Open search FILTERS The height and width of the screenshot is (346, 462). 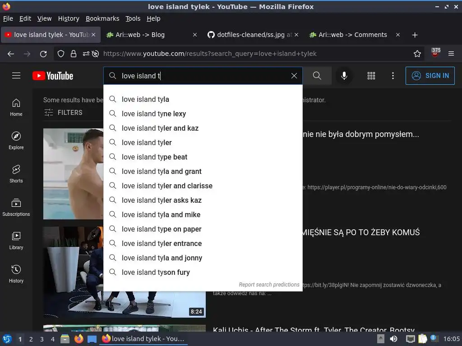(63, 112)
